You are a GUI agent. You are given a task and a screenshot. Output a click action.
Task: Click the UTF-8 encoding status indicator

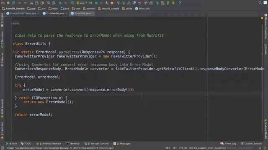coord(183,148)
